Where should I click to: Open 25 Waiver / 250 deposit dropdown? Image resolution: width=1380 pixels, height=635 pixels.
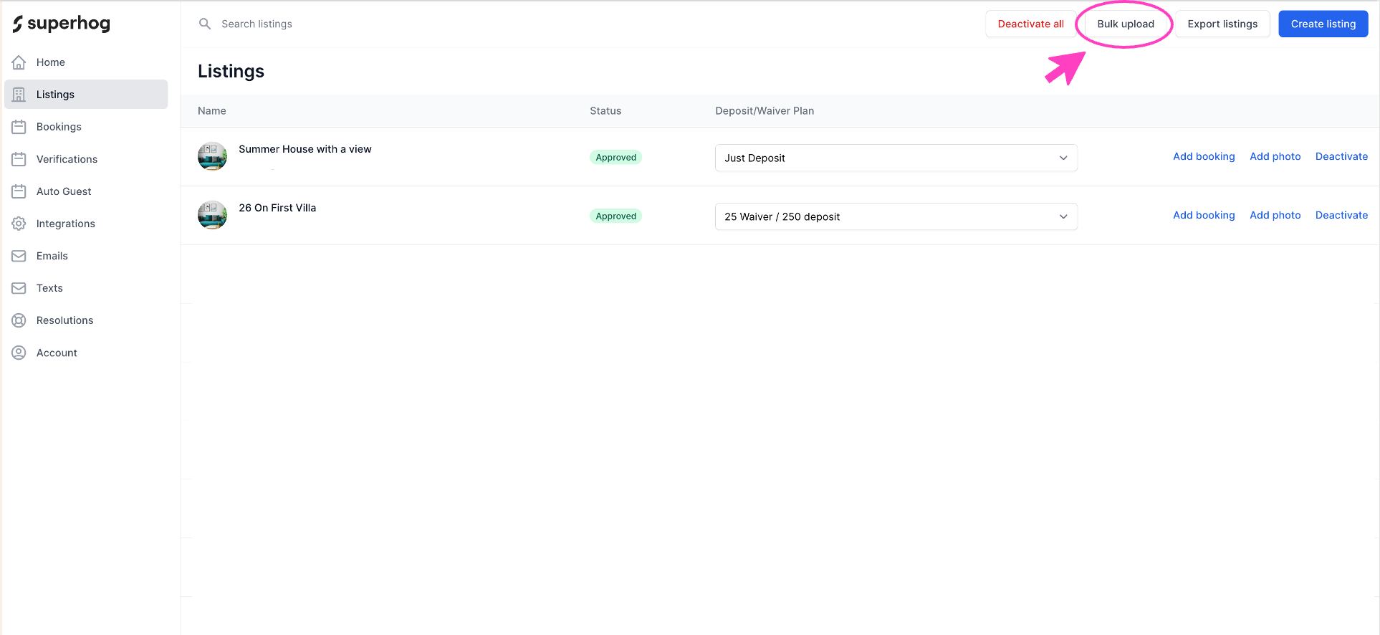click(896, 216)
